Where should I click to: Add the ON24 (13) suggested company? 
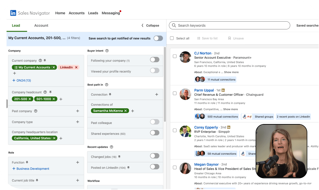22,80
